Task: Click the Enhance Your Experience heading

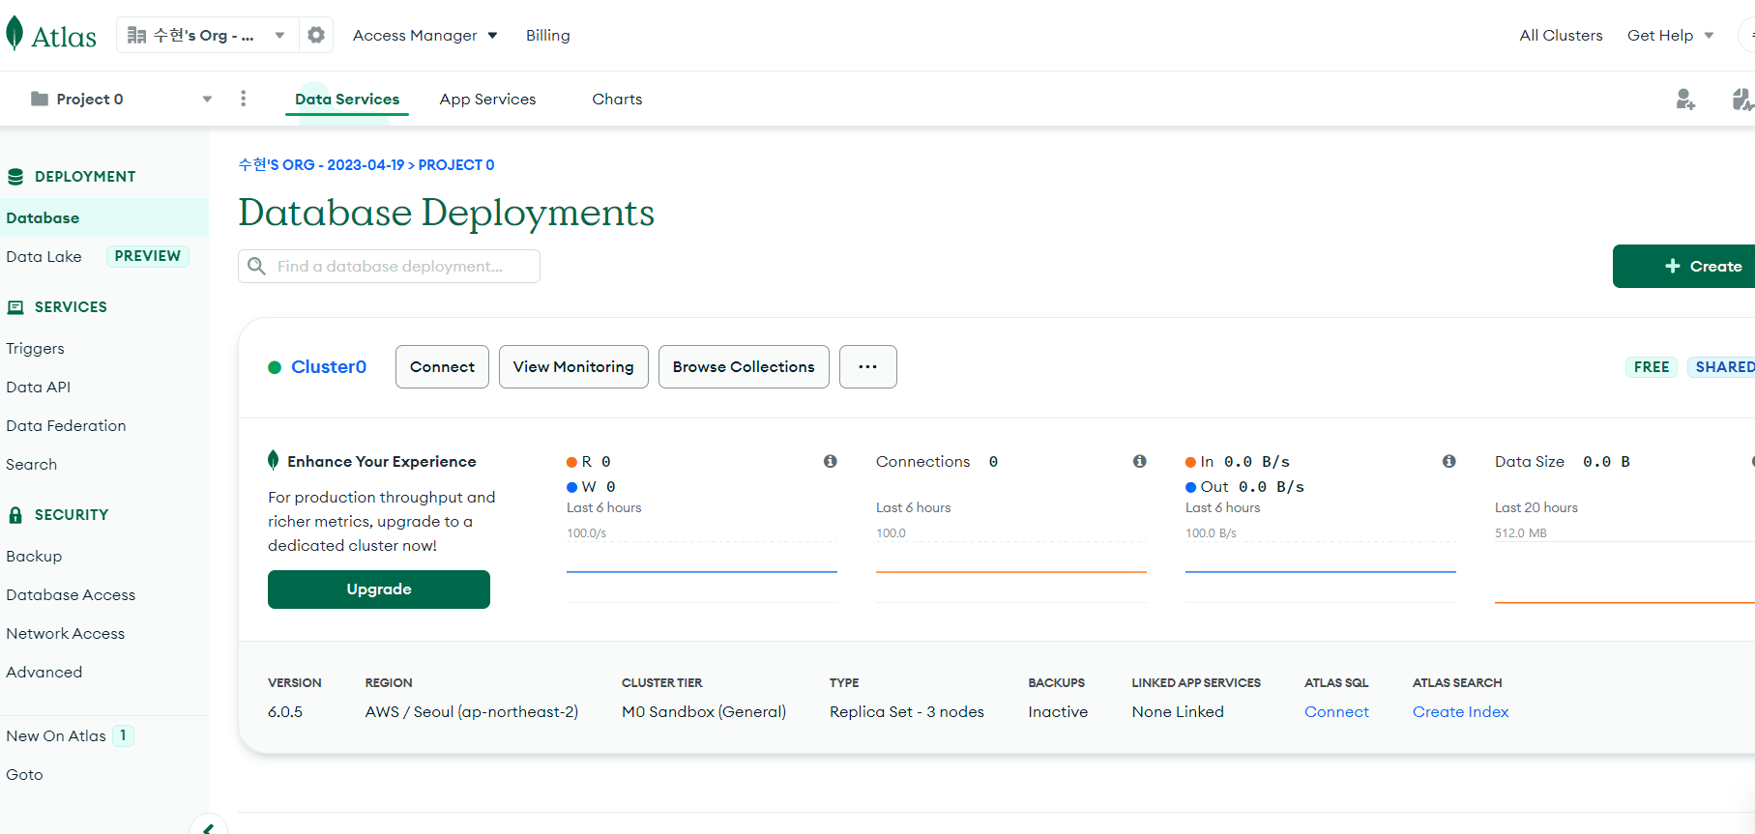Action: [382, 462]
